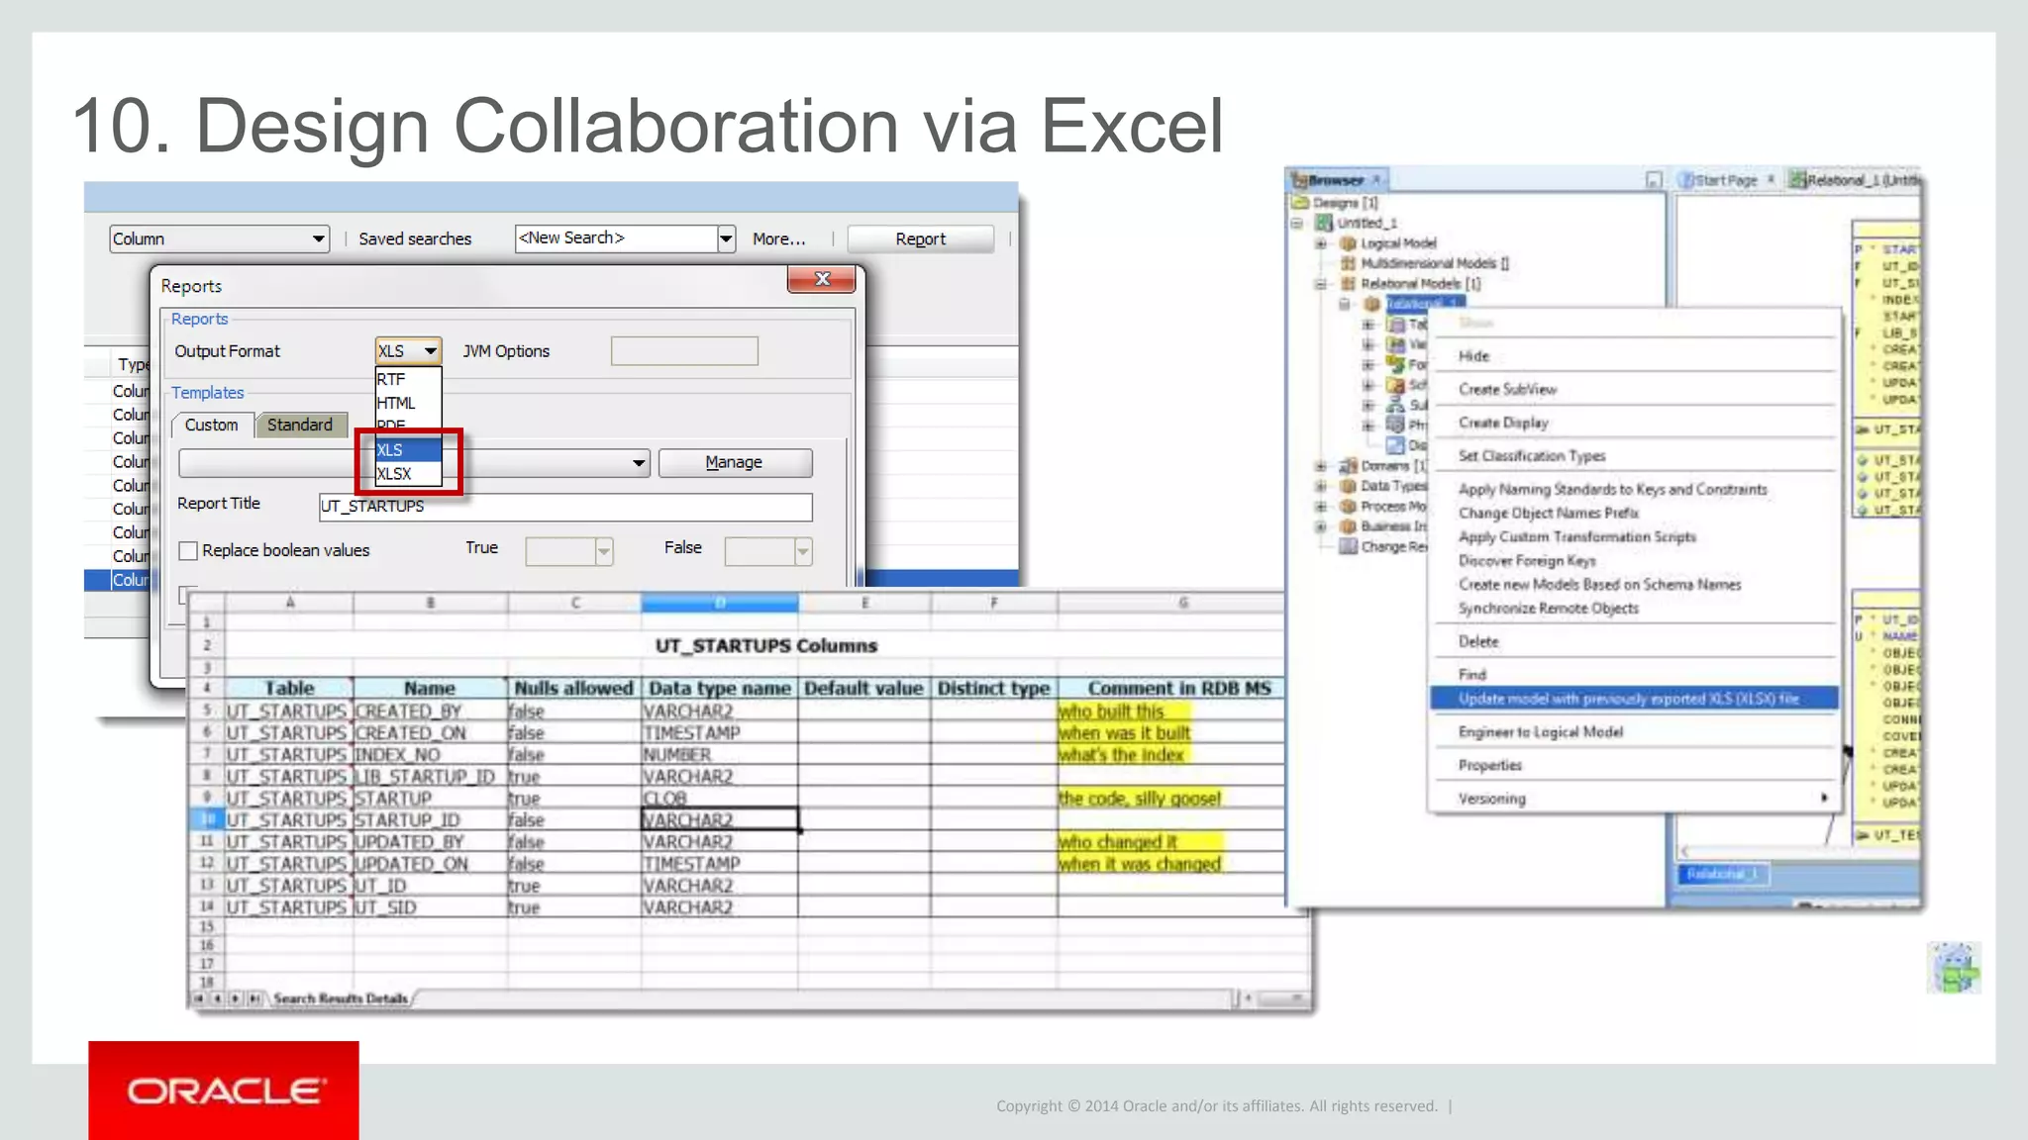The height and width of the screenshot is (1140, 2028).
Task: Expand the Data Types tree node
Action: [x=1321, y=486]
